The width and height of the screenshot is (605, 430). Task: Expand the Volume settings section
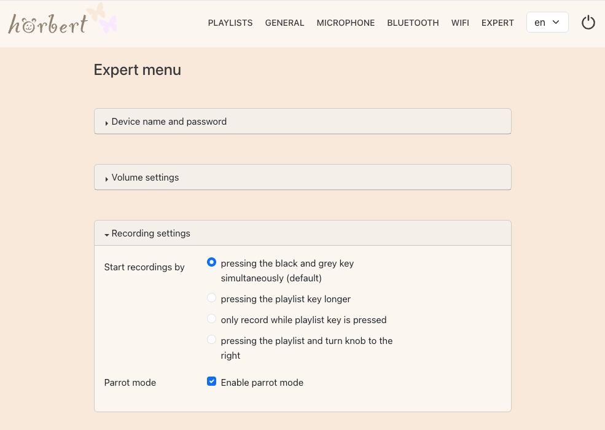(x=145, y=178)
